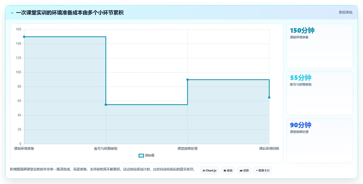Select the Chart.js tag chip
The width and height of the screenshot is (363, 184).
point(209,170)
